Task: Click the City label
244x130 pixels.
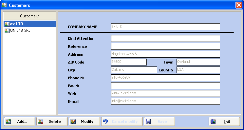Action: coord(71,70)
